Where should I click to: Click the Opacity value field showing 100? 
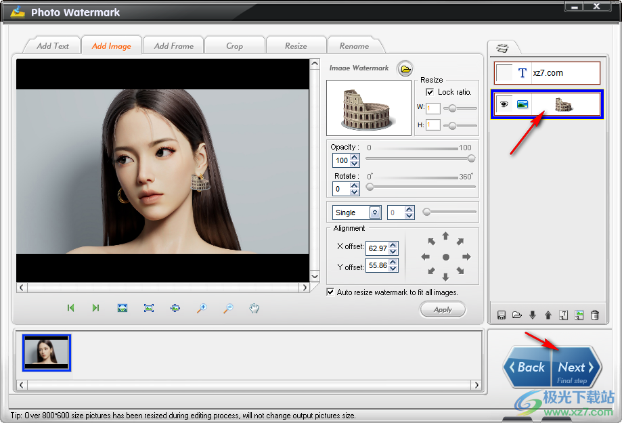pyautogui.click(x=342, y=160)
